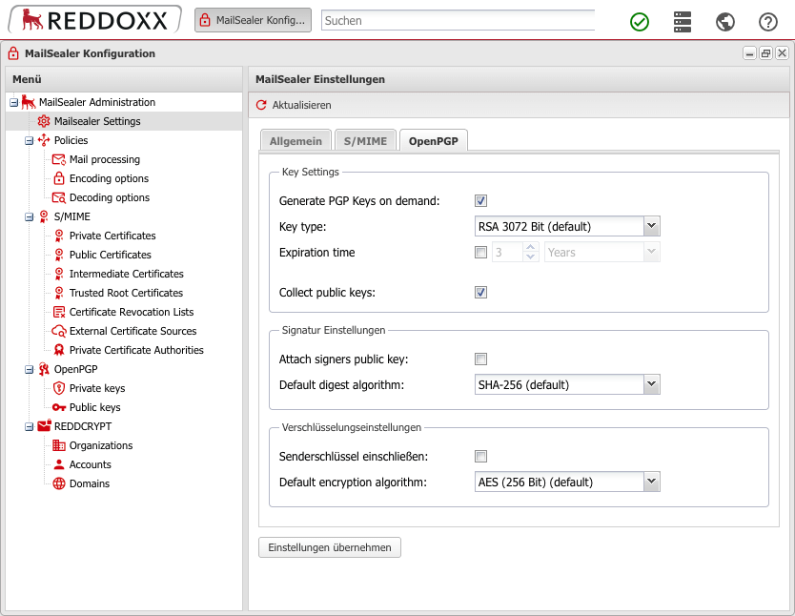
Task: Toggle Generate PGP Keys on demand checkbox
Action: point(480,201)
